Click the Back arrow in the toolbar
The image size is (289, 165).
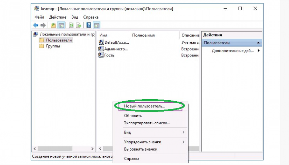tap(36, 25)
